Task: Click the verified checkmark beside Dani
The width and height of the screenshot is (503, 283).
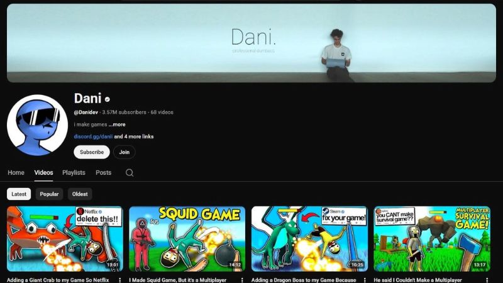Action: coord(107,99)
